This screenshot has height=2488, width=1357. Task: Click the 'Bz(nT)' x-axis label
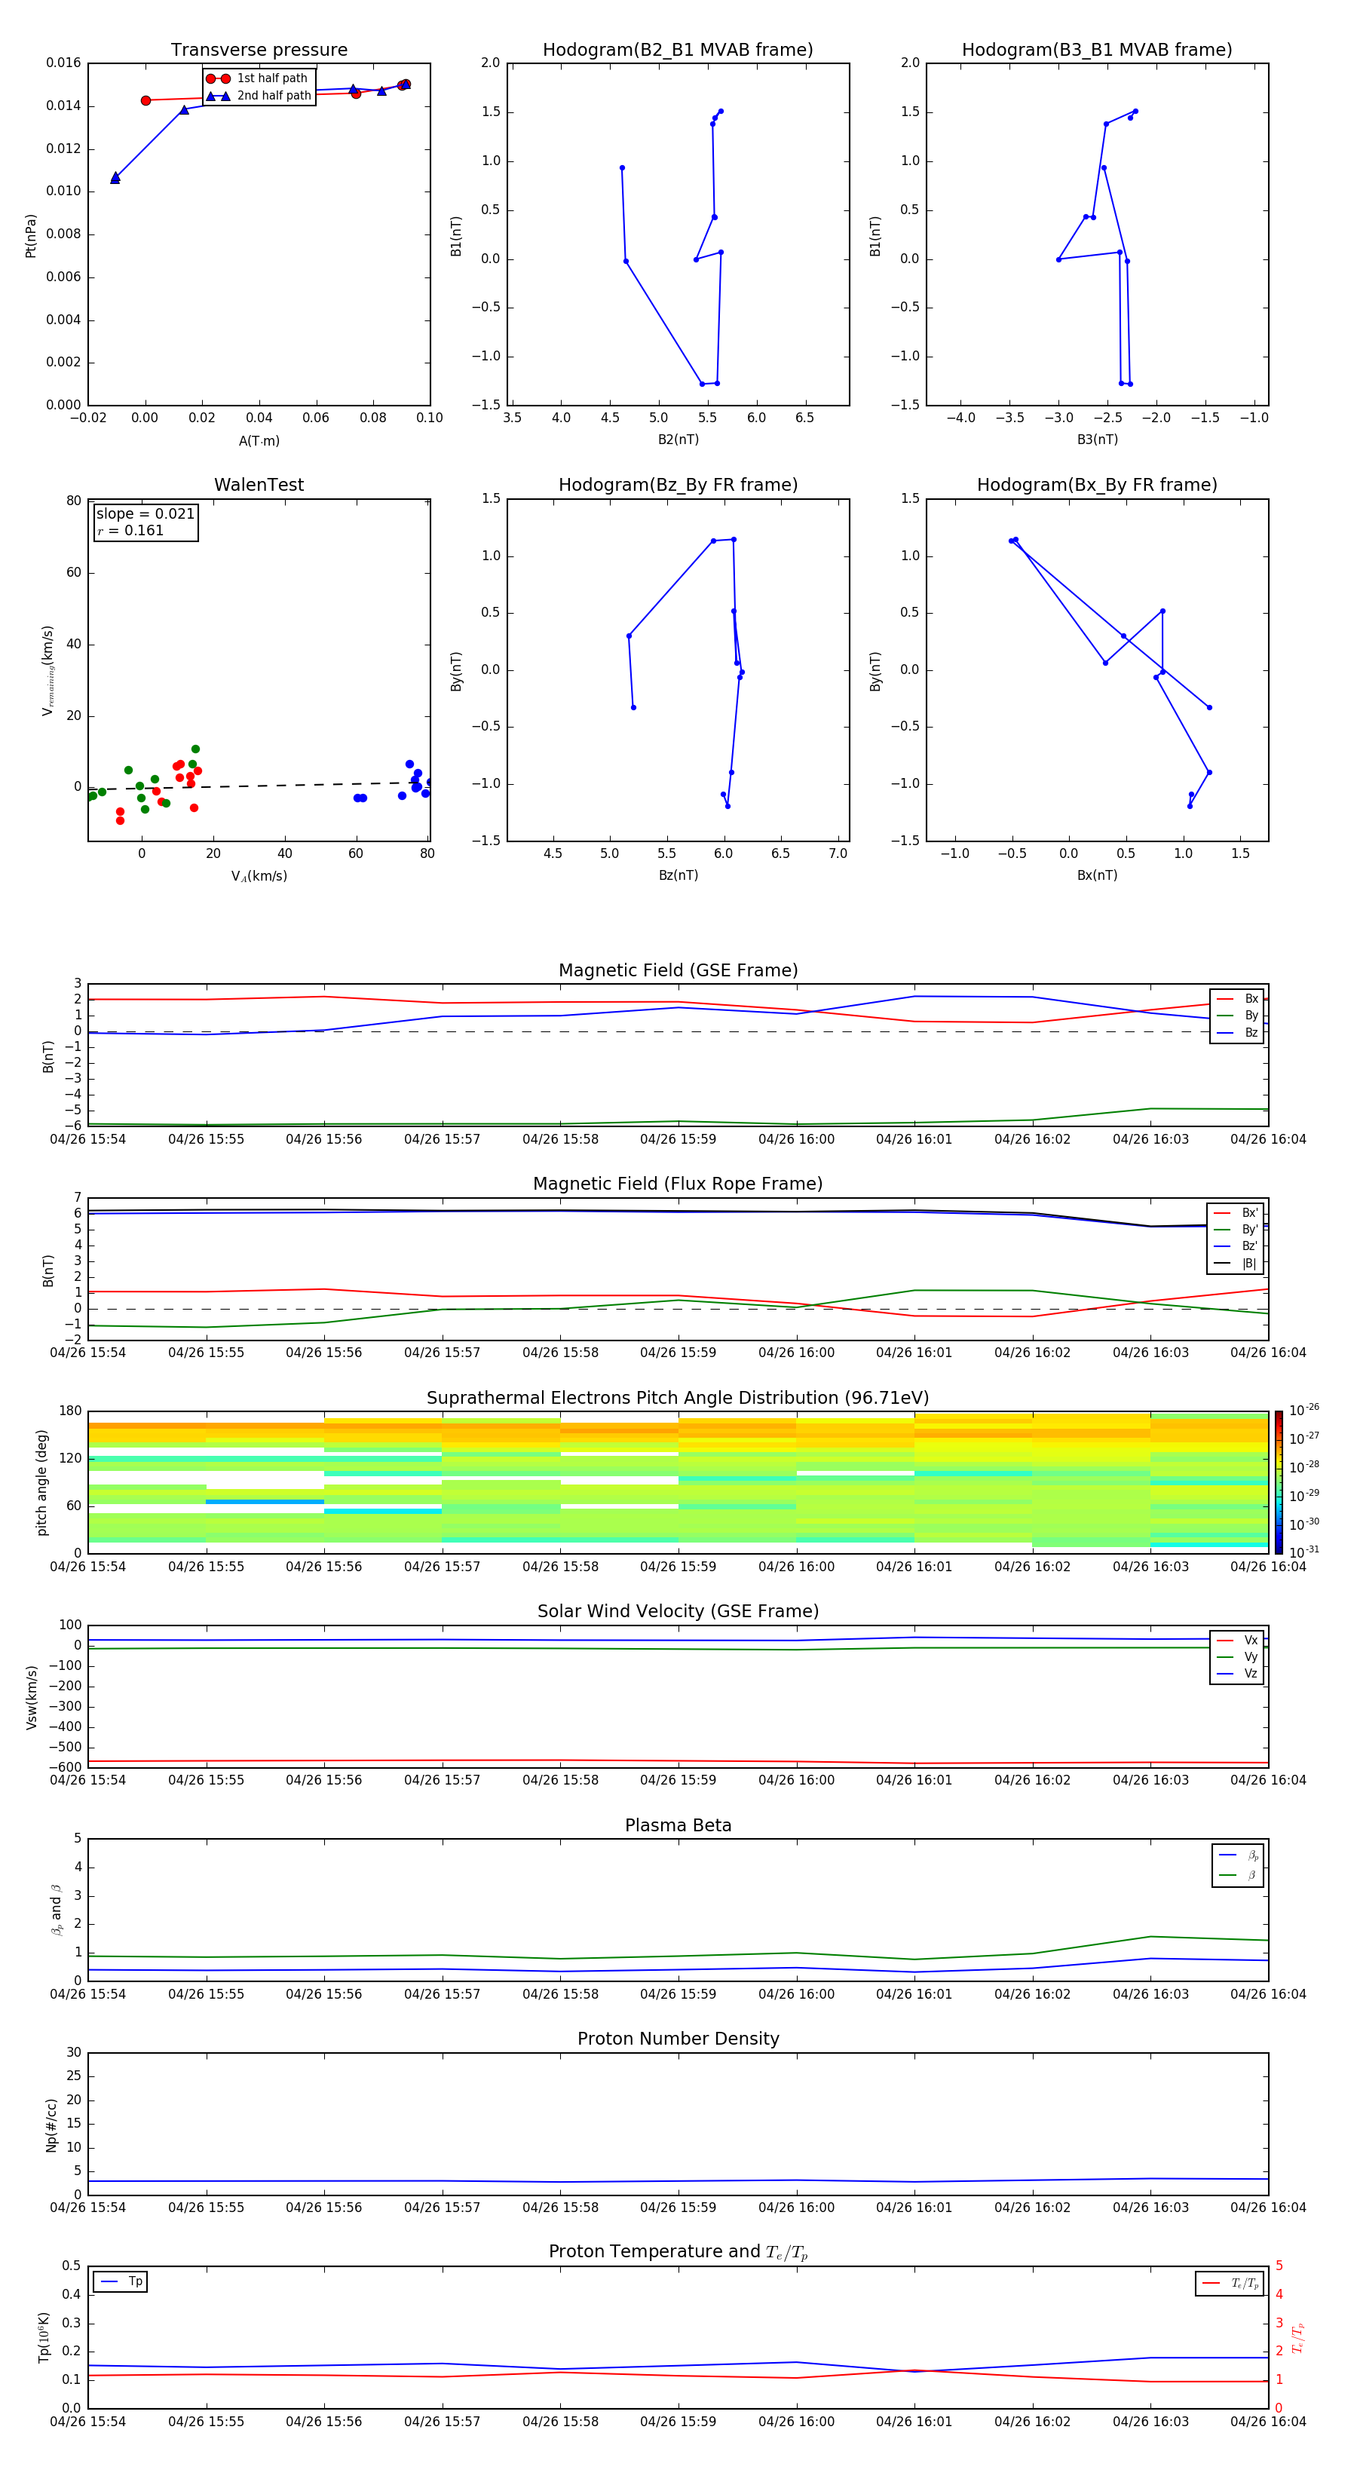[678, 876]
